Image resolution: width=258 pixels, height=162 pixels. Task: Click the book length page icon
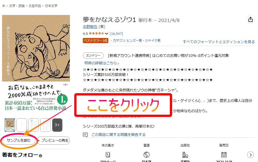pos(108,155)
